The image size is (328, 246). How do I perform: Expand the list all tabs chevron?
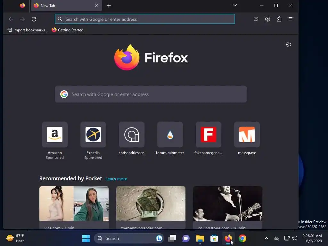pyautogui.click(x=235, y=5)
